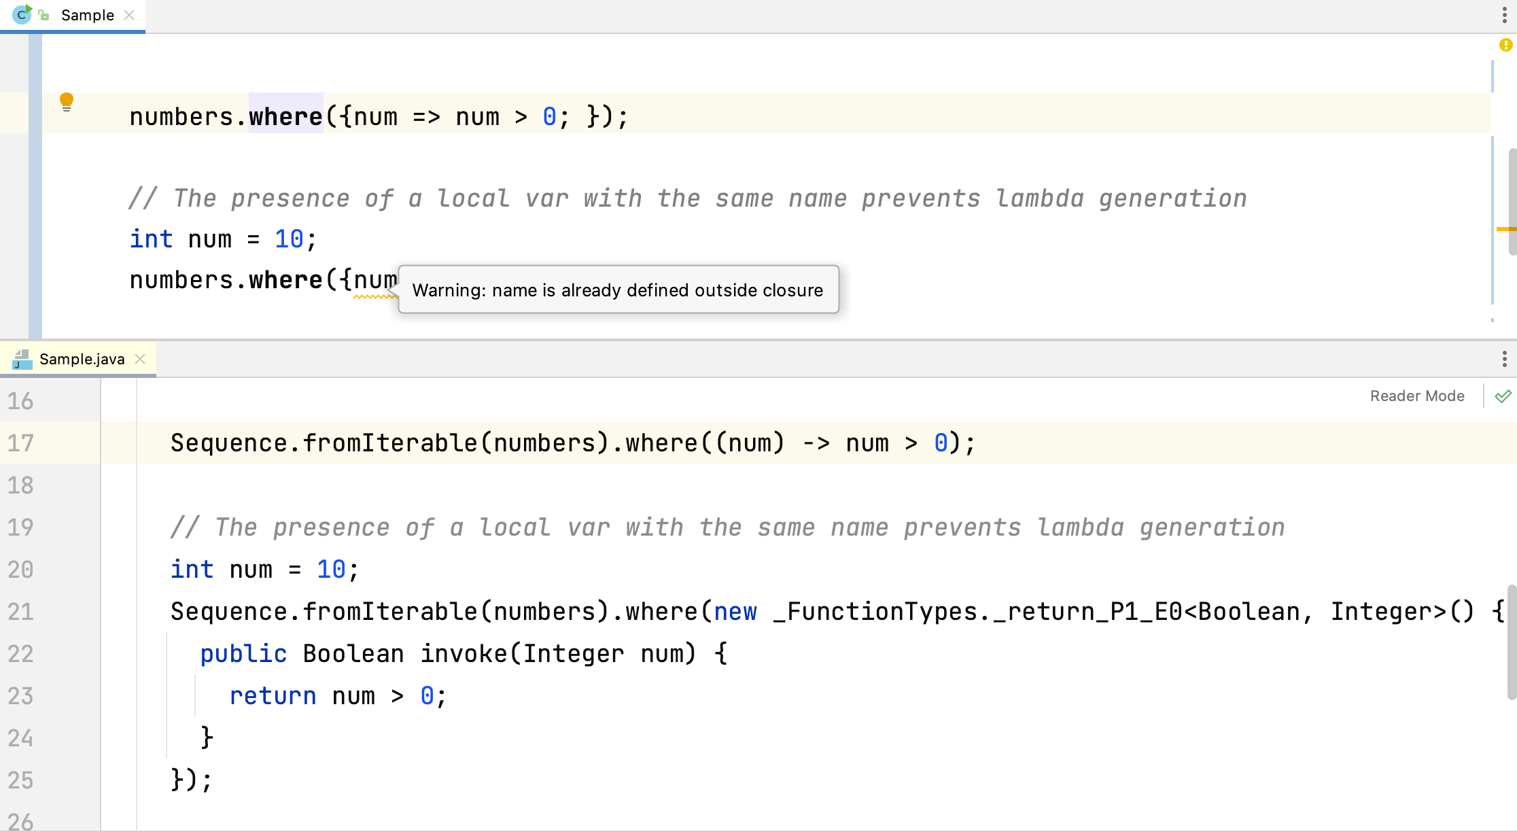Close the Sample.java tab
1517x832 pixels.
click(x=140, y=359)
